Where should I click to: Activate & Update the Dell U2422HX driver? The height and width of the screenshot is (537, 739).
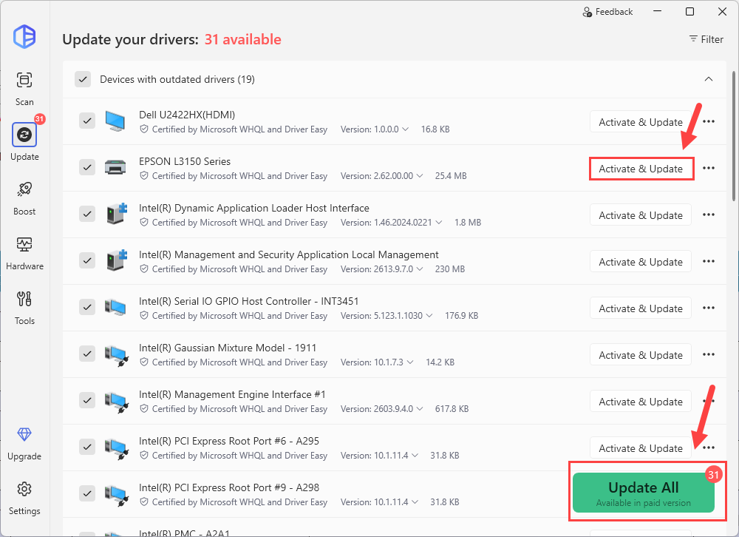(641, 122)
